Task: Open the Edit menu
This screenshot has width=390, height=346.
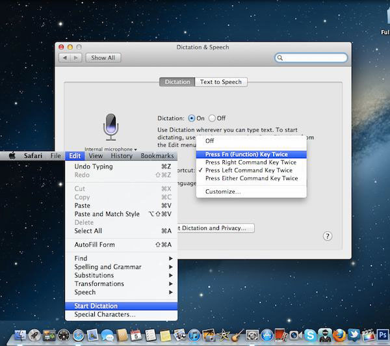Action: click(x=75, y=156)
